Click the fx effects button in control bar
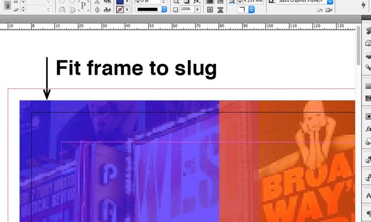371x222 pixels. (196, 2)
